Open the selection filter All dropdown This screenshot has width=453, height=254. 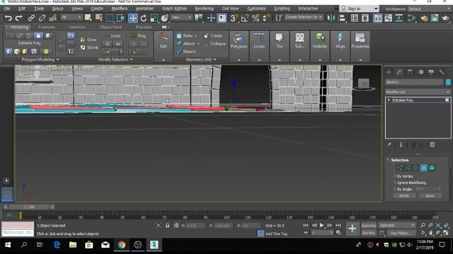point(71,18)
